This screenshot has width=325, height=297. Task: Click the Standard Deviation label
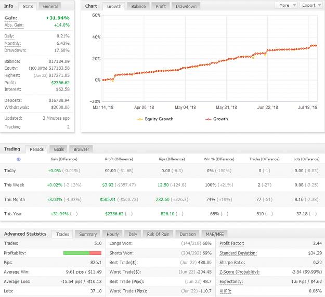point(238,253)
